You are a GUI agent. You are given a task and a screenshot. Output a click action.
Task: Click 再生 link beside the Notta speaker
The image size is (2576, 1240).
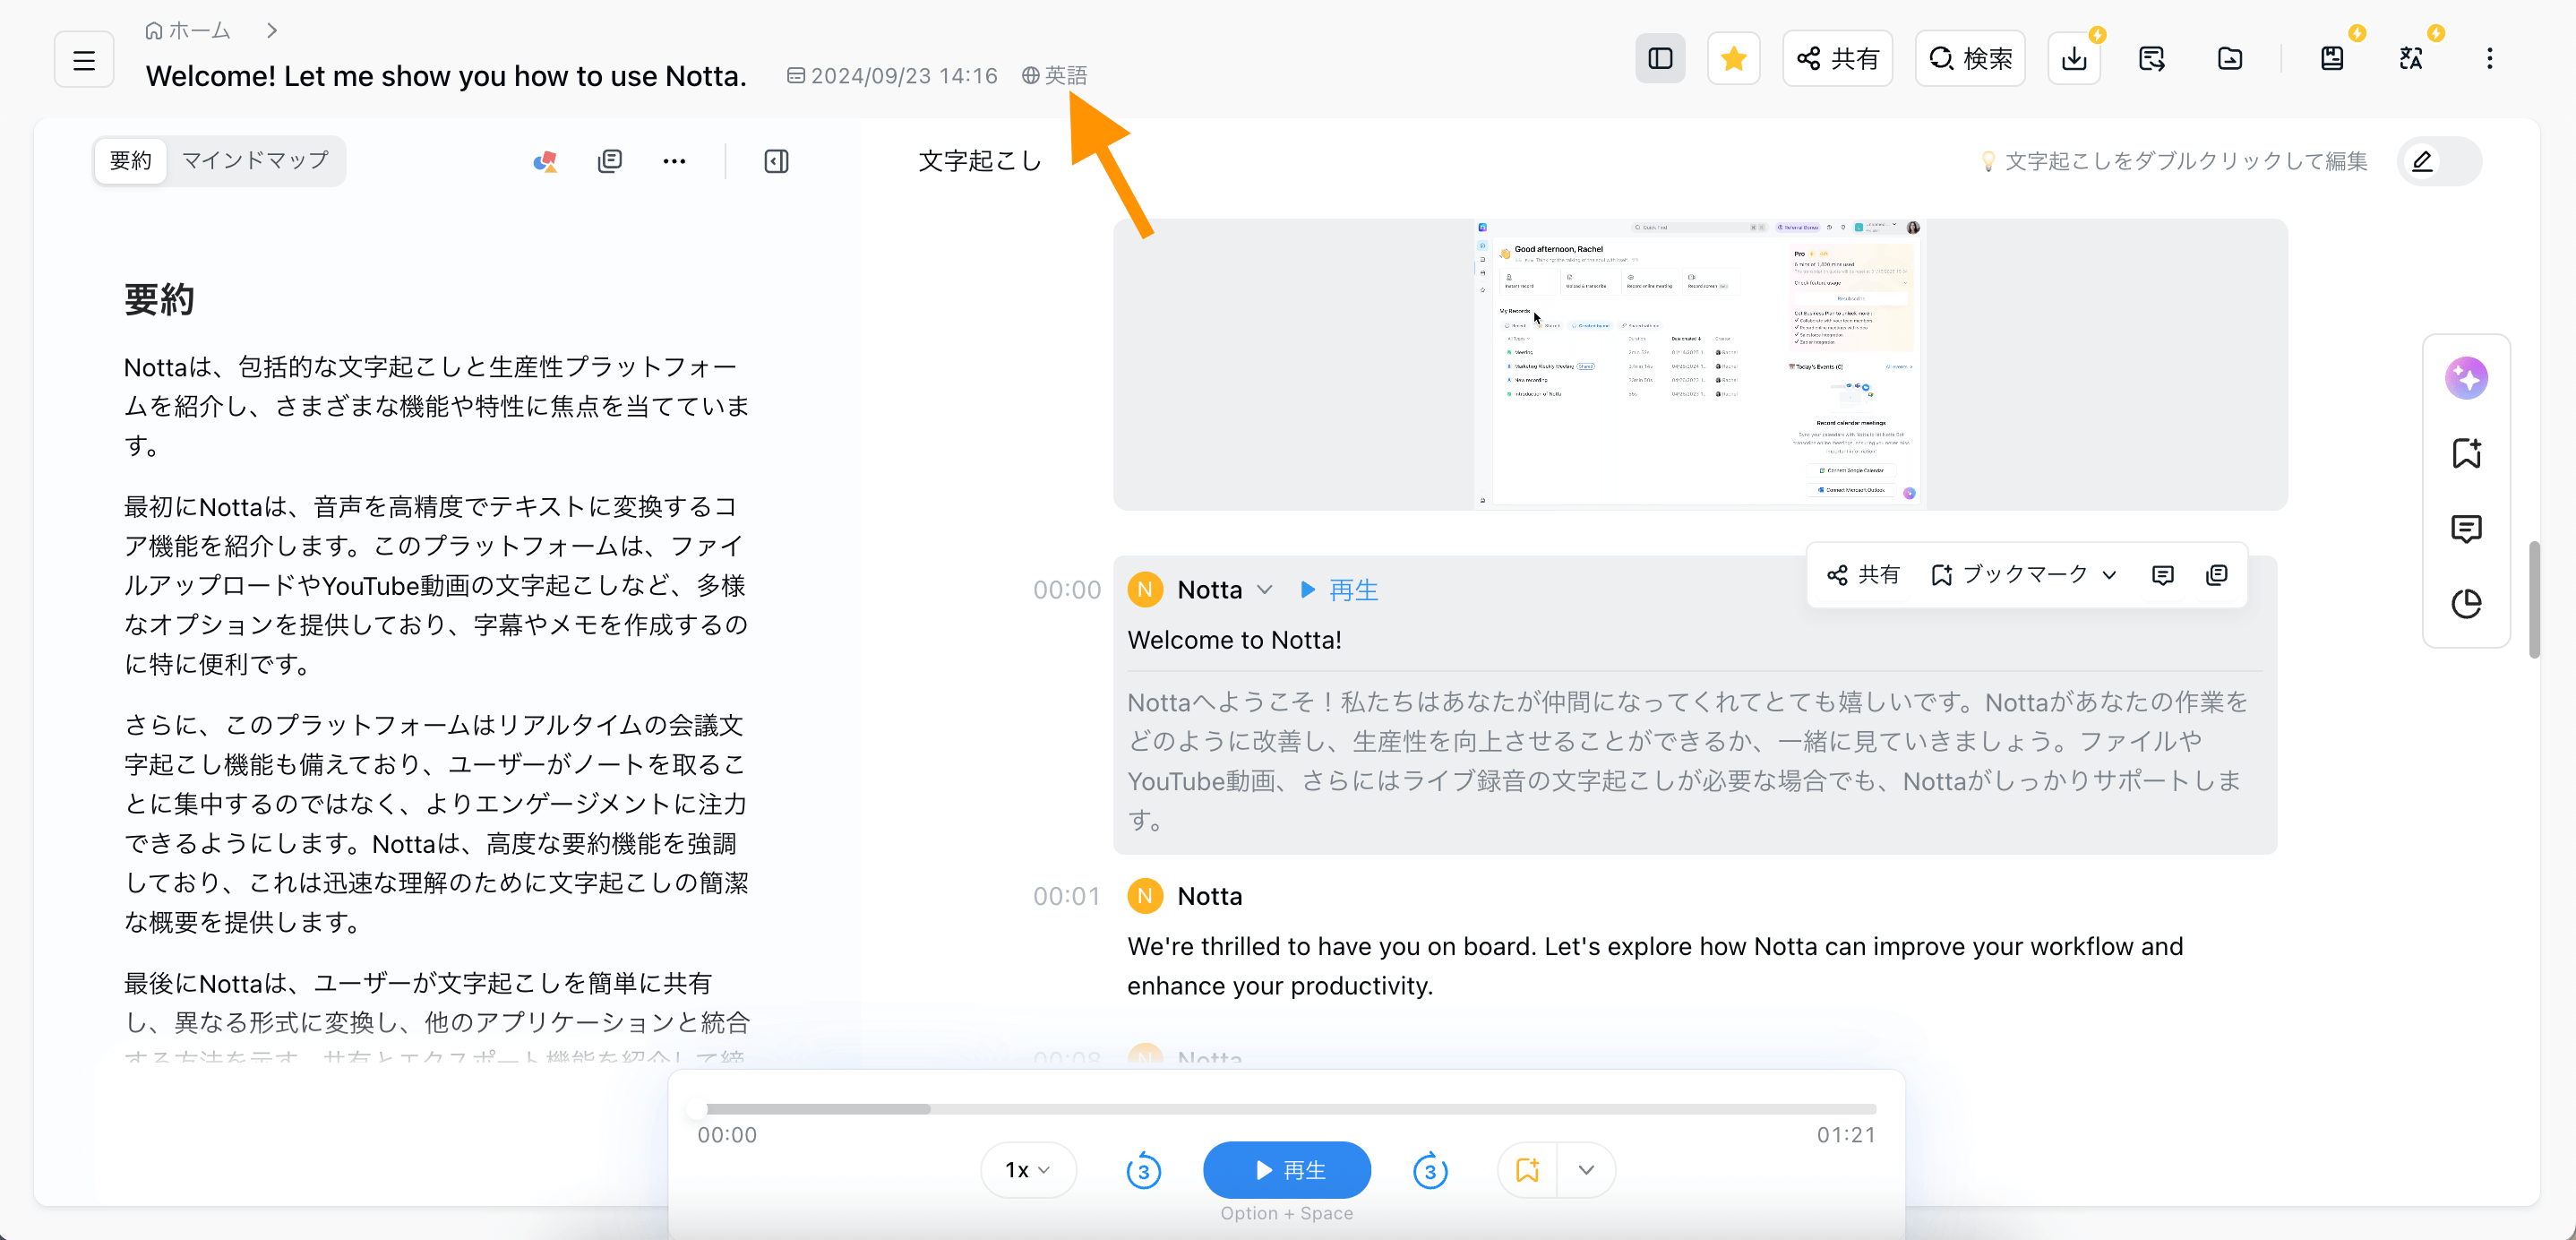click(x=1339, y=590)
